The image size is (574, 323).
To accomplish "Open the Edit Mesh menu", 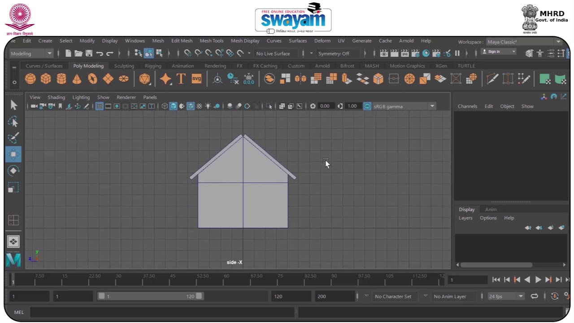I will click(x=182, y=41).
